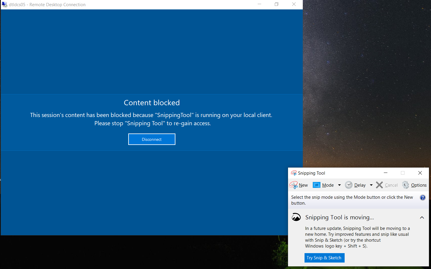431x269 pixels.
Task: Click the "New" toolbar label
Action: point(303,185)
